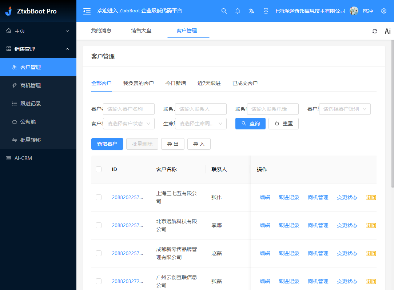Open 批量转移 in the sidebar
The width and height of the screenshot is (394, 290).
click(38, 140)
